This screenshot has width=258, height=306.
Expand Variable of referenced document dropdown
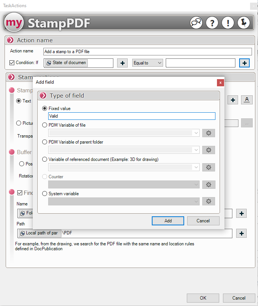pos(124,167)
